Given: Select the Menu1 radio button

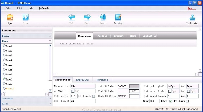Looking at the screenshot, I should pyautogui.click(x=4, y=46).
